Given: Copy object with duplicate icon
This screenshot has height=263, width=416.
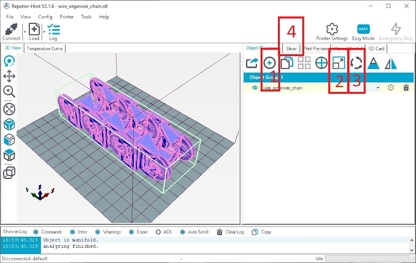Looking at the screenshot, I should coord(287,63).
